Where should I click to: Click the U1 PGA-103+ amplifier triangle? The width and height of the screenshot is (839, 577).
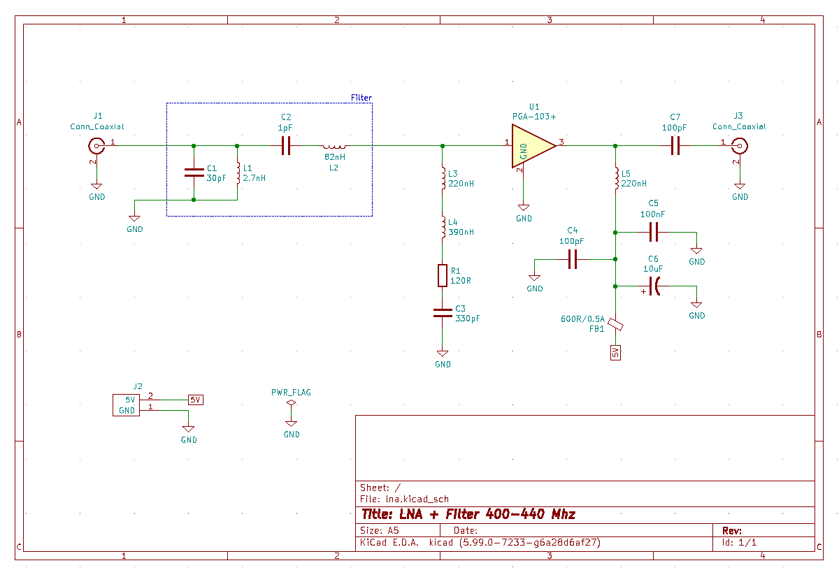(x=533, y=146)
